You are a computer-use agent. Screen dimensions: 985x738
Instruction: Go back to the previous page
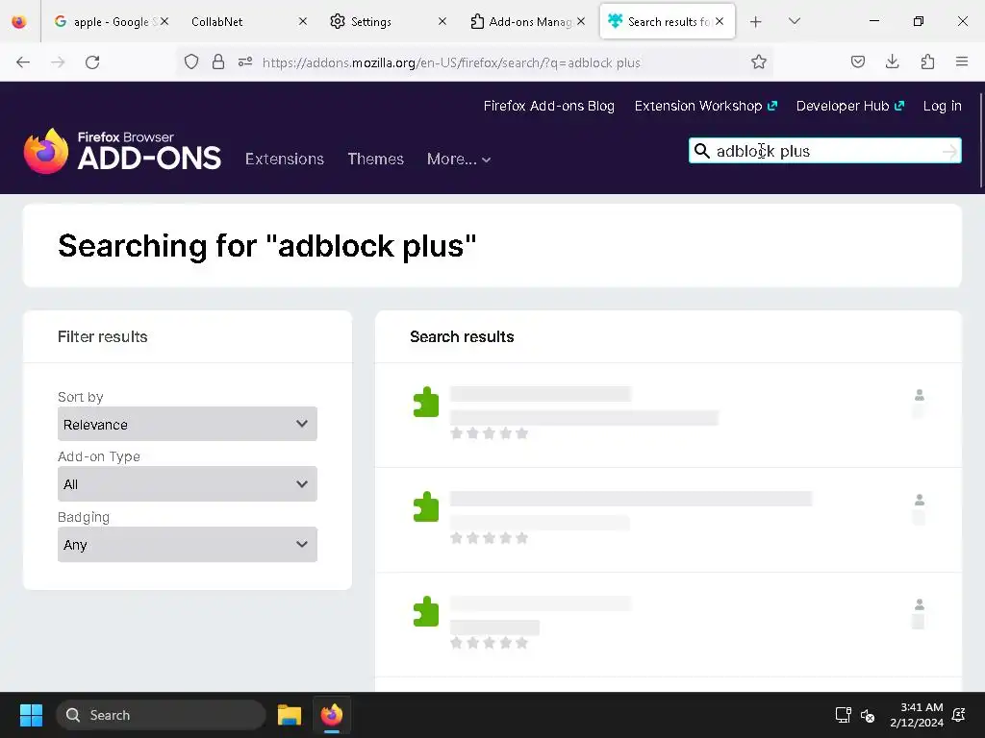(23, 62)
